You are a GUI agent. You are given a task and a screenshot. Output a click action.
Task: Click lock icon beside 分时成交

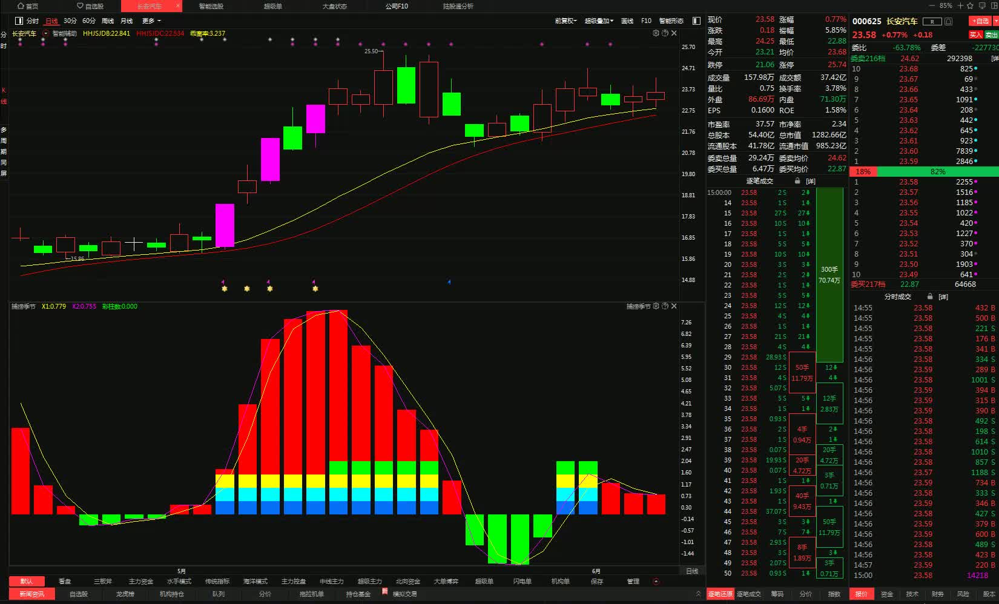(x=930, y=297)
